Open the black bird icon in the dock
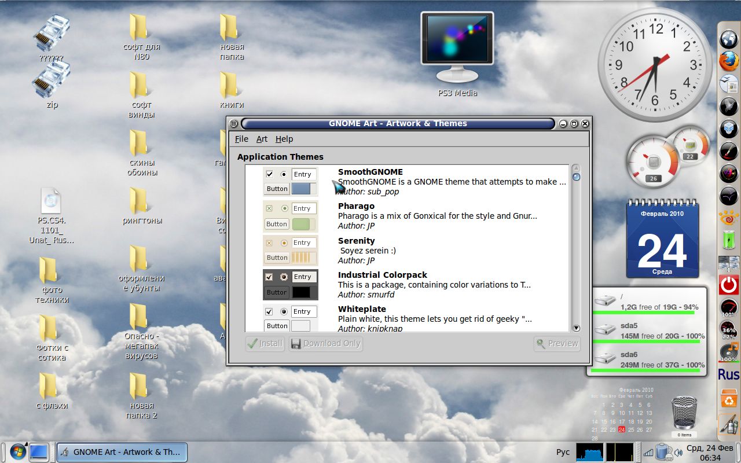The height and width of the screenshot is (463, 741). click(x=728, y=106)
